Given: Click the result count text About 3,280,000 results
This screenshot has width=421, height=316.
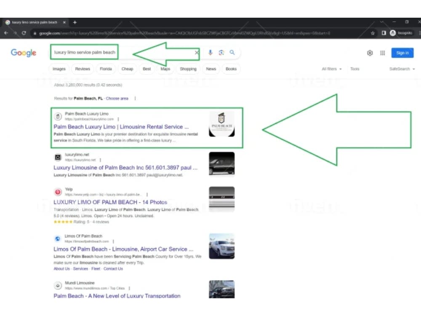Looking at the screenshot, I should click(88, 85).
